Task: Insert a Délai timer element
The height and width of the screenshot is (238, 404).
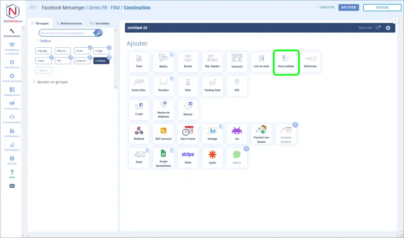Action: pyautogui.click(x=188, y=86)
